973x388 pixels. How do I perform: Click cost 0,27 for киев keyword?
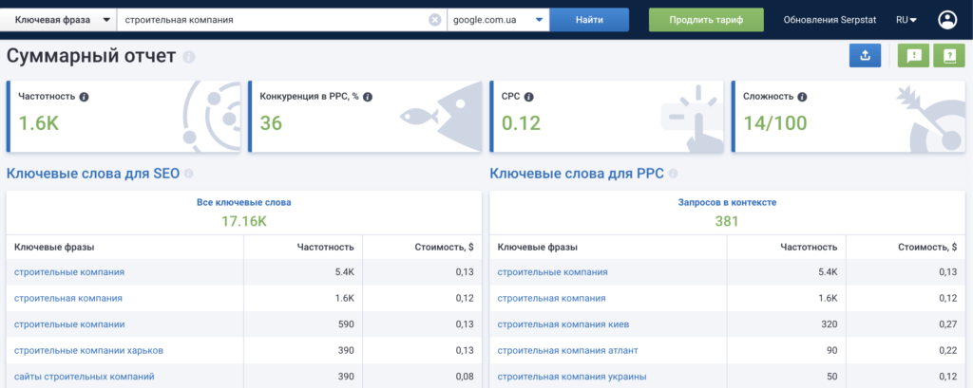coord(947,324)
